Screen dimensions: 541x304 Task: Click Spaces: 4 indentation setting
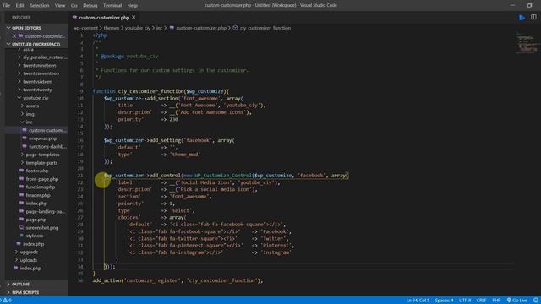(x=444, y=301)
